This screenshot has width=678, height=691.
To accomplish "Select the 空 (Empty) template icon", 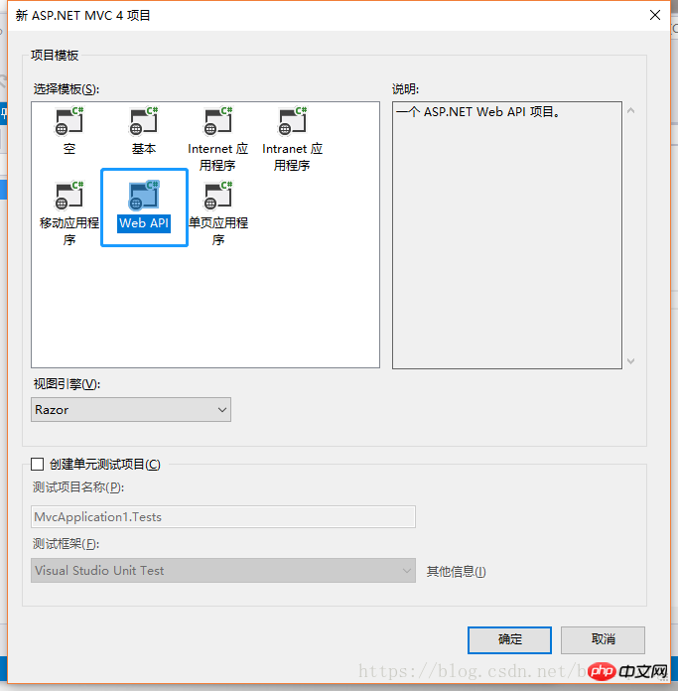I will (69, 121).
